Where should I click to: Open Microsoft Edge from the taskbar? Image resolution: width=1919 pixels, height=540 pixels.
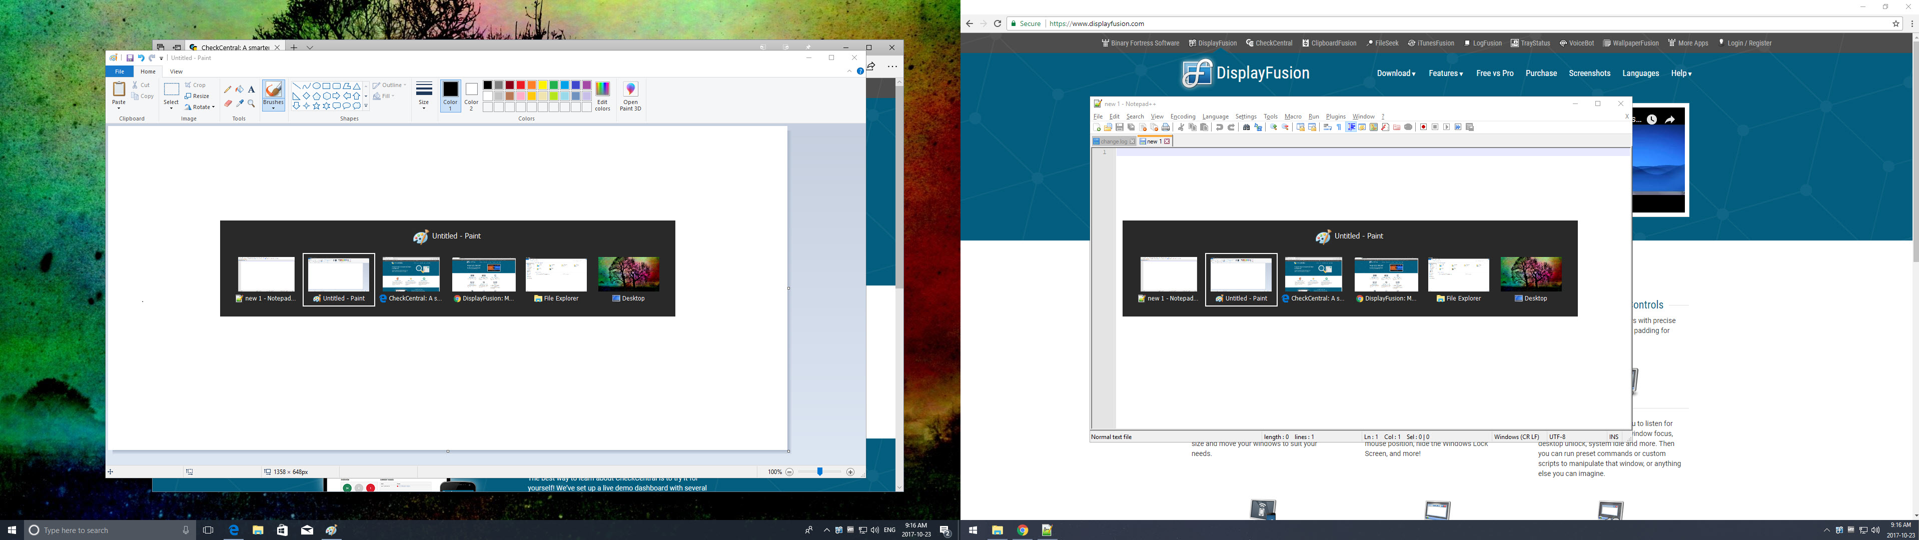click(x=233, y=530)
